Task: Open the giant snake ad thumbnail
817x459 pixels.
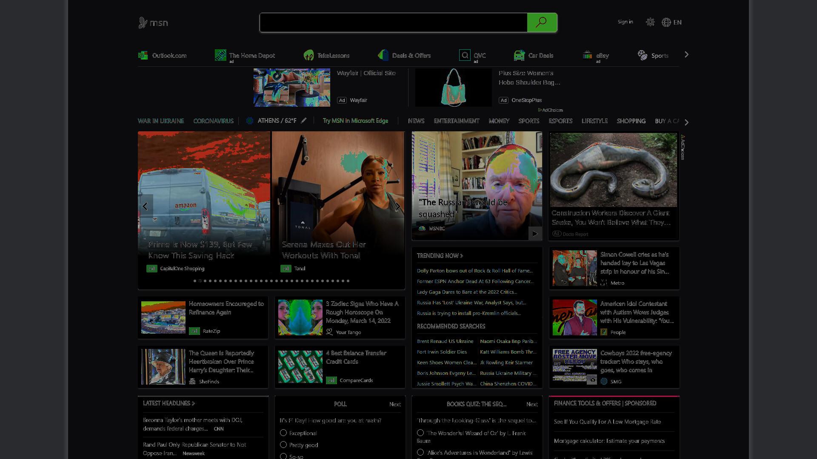Action: 613,170
